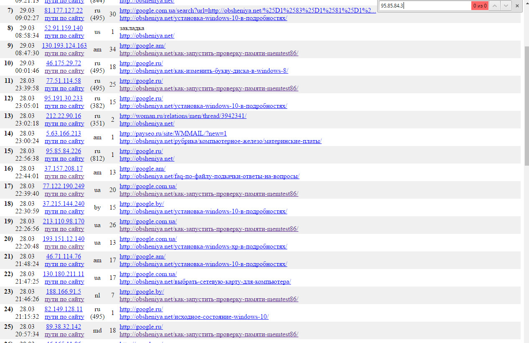The height and width of the screenshot is (343, 529).
Task: Open IP link 77.122.190.249
Action: (64, 186)
